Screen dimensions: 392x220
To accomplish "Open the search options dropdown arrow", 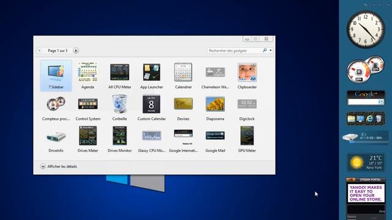I will click(x=271, y=50).
